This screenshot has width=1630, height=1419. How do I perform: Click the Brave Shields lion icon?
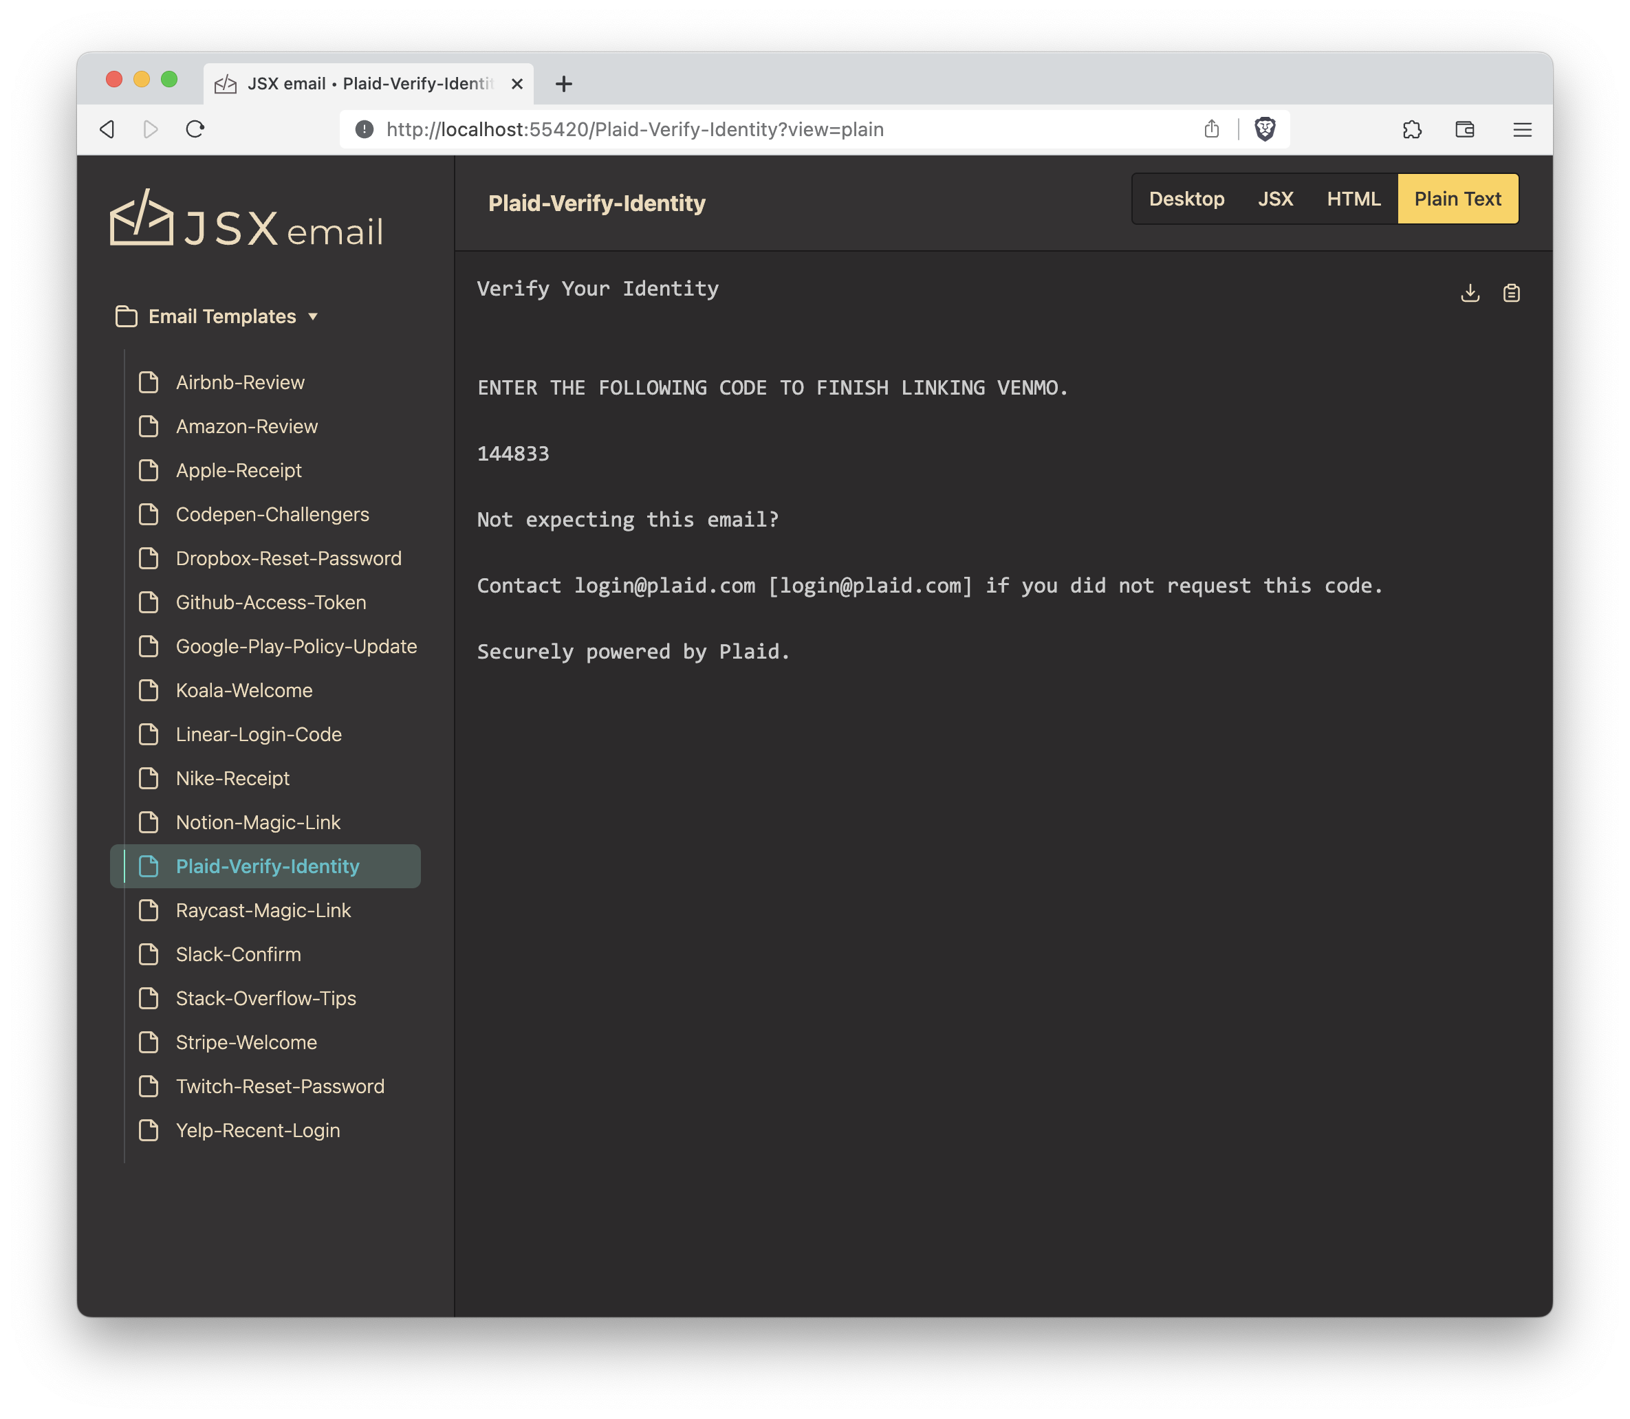click(1265, 129)
